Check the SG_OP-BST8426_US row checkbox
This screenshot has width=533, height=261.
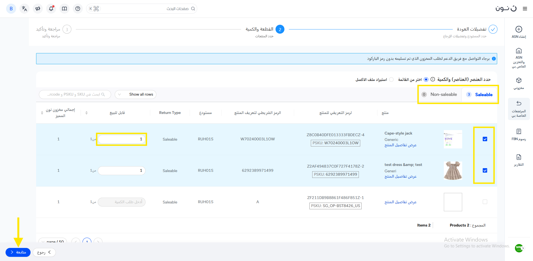pyautogui.click(x=485, y=202)
